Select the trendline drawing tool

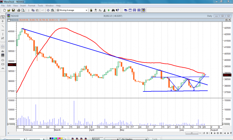coord(3,26)
